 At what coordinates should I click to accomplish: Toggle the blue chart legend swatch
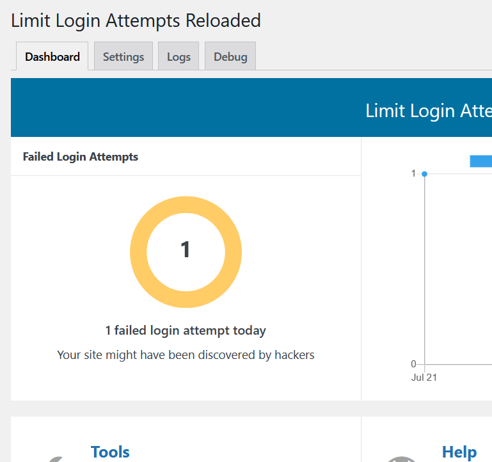[x=480, y=161]
